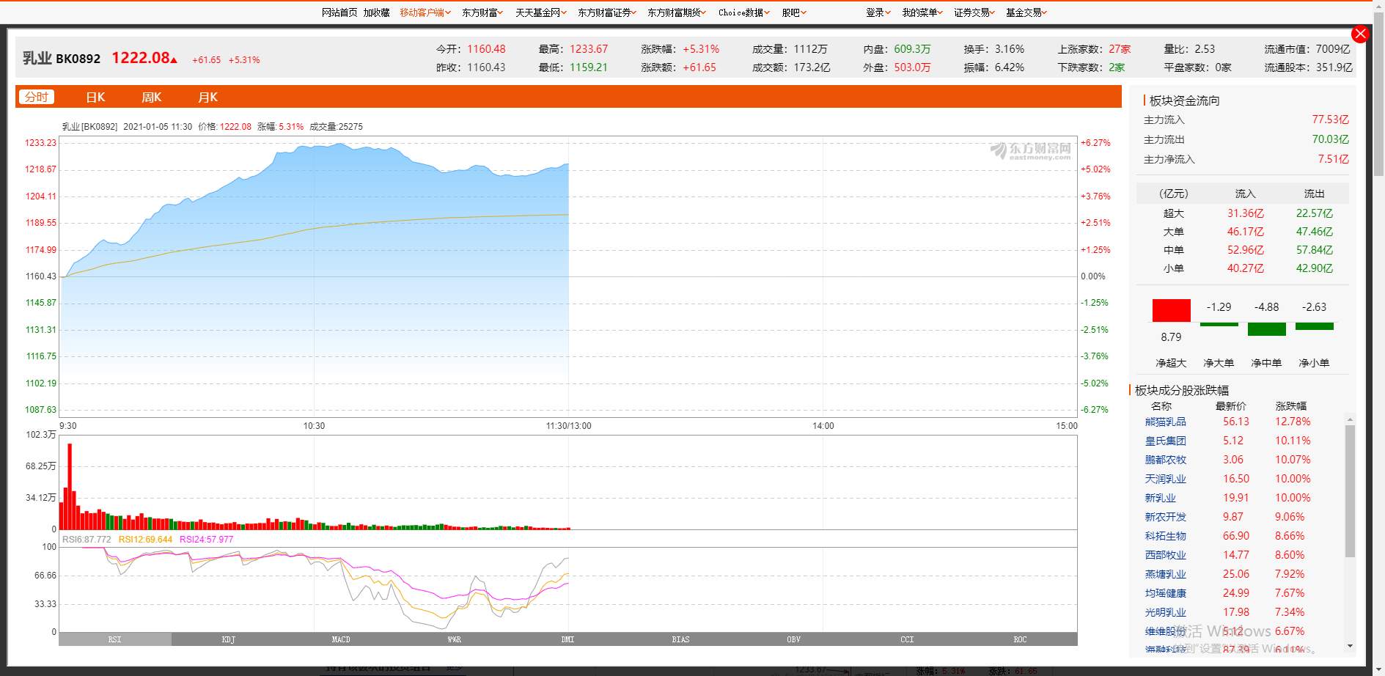Expand 东方财富期货 dropdown menu

[677, 12]
